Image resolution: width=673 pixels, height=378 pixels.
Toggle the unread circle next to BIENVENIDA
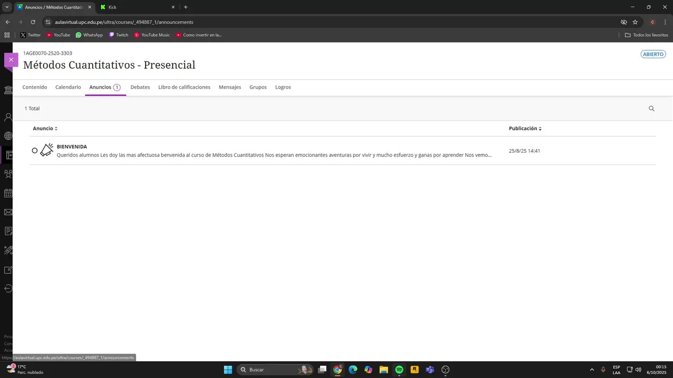[x=35, y=151]
